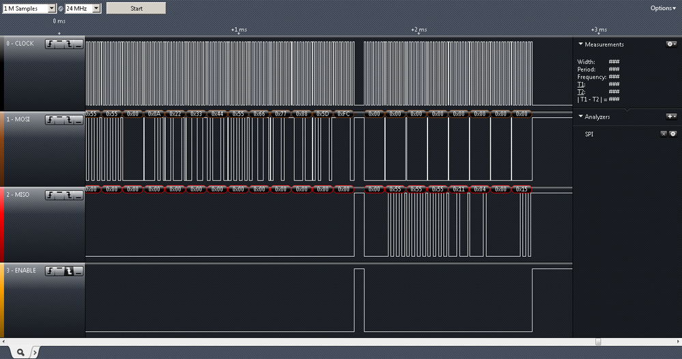
Task: Click MOSI decoded byte 0x66
Action: click(259, 114)
